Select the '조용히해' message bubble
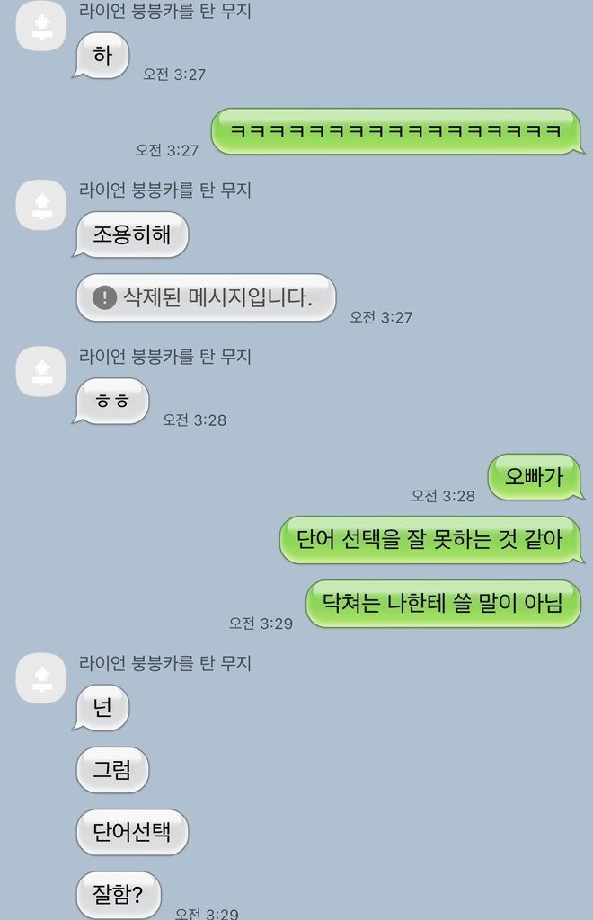The width and height of the screenshot is (593, 920). 131,234
